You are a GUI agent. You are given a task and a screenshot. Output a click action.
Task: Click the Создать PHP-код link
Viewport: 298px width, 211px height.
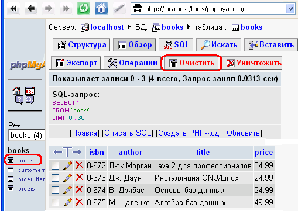click(189, 133)
